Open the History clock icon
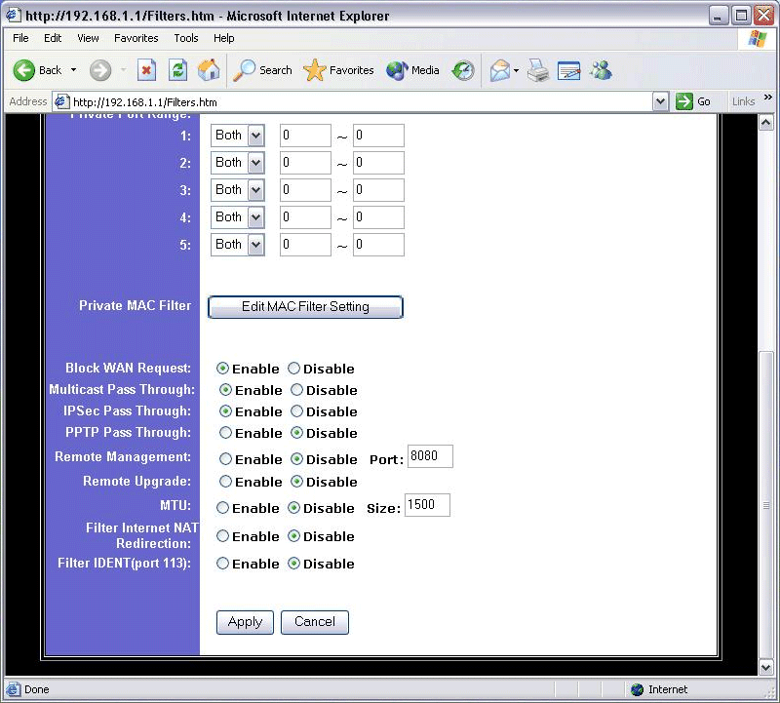The height and width of the screenshot is (703, 780). [x=462, y=70]
